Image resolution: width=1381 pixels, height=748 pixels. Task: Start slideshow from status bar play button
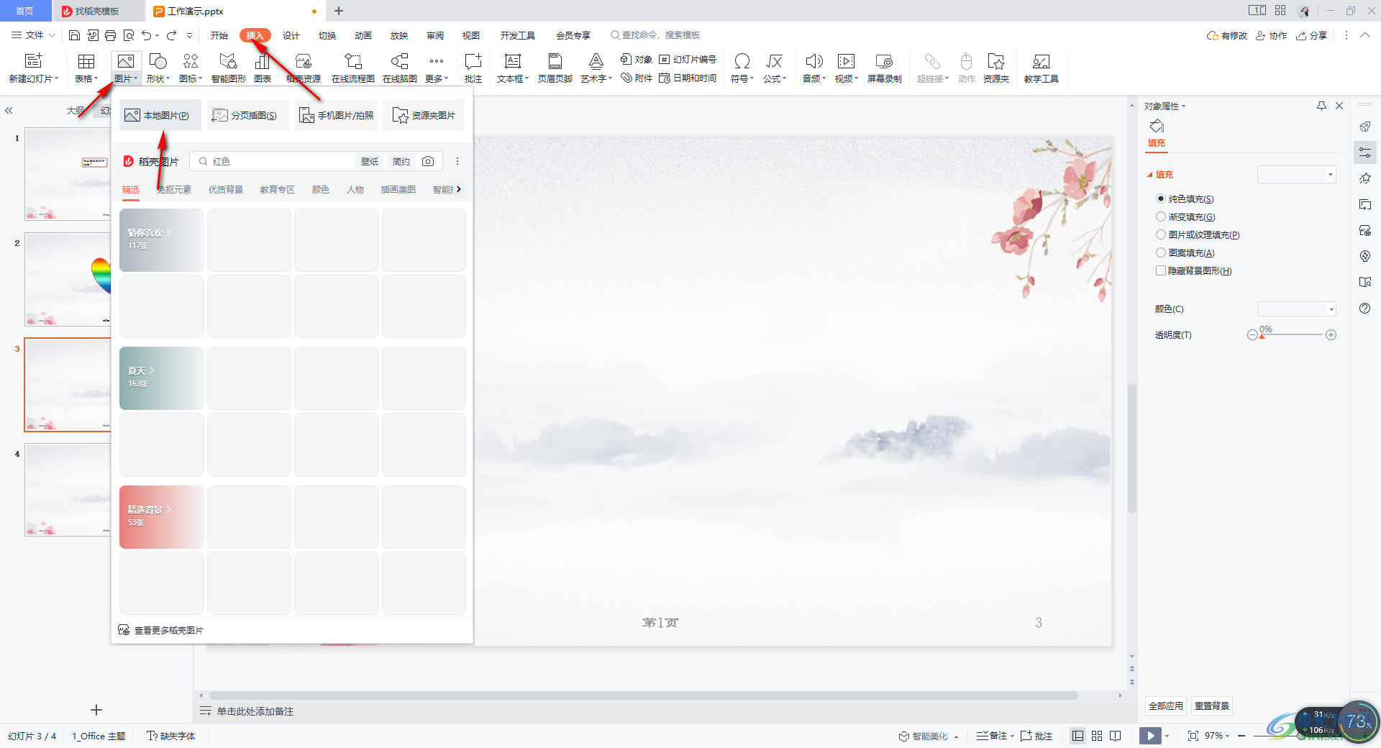[x=1150, y=736]
